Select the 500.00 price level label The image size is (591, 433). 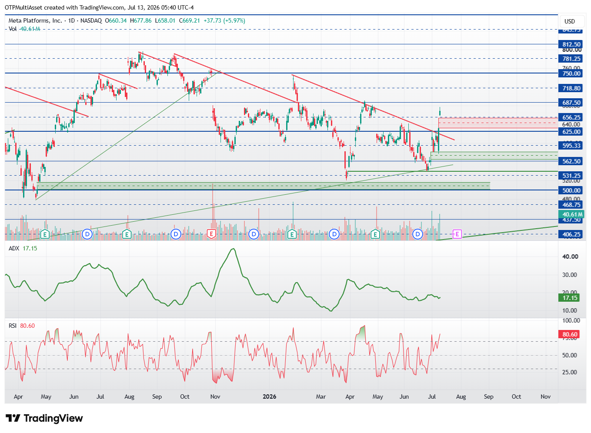click(571, 190)
